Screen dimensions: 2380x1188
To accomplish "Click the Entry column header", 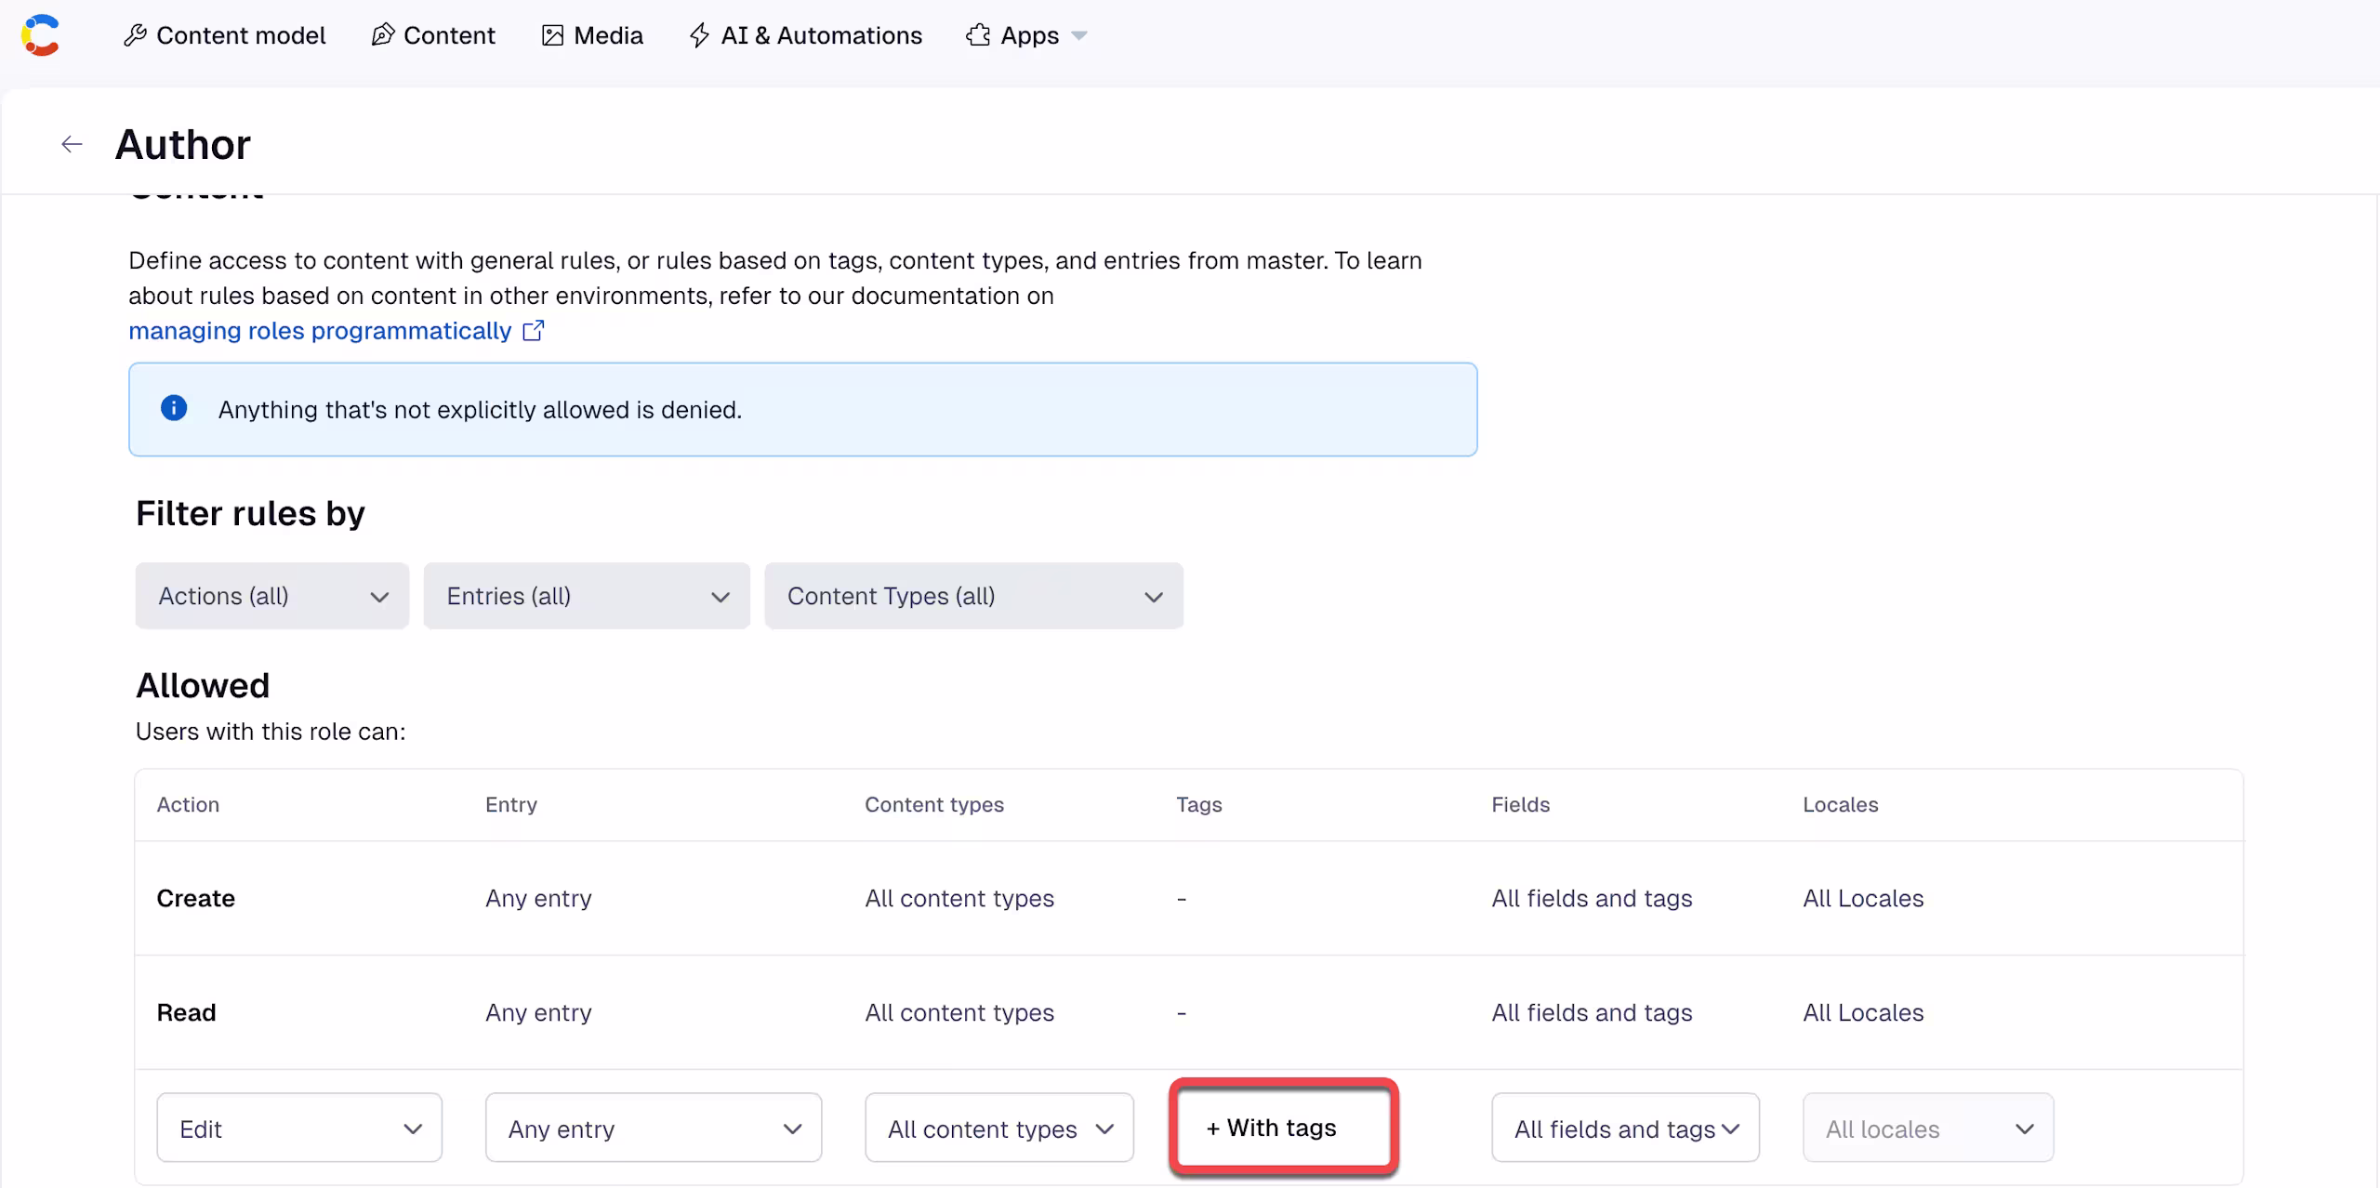I will pos(510,804).
